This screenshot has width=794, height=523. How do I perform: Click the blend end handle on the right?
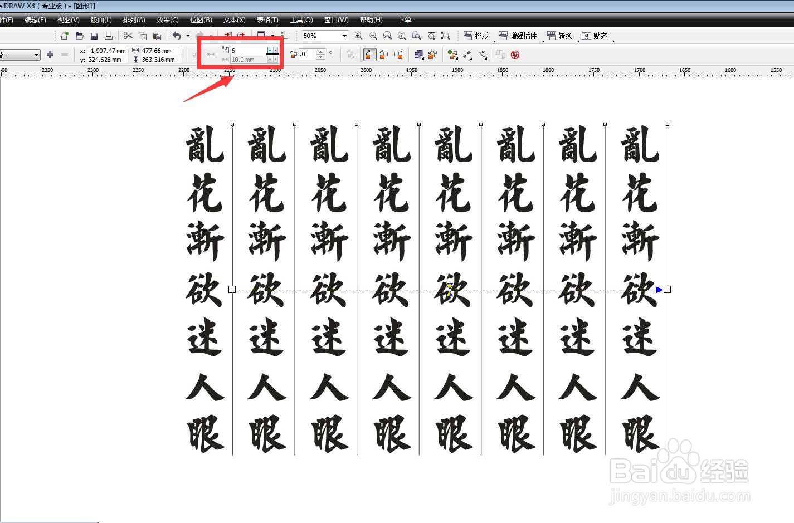667,289
